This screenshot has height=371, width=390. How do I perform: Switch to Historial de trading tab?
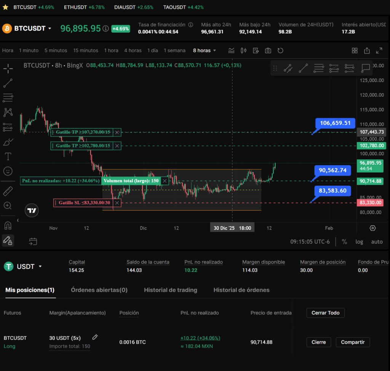click(x=170, y=290)
